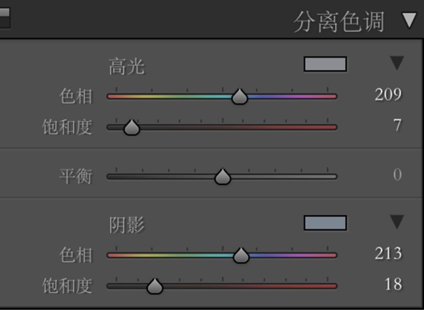Select the 阴影 饱和度 value 18

point(393,285)
